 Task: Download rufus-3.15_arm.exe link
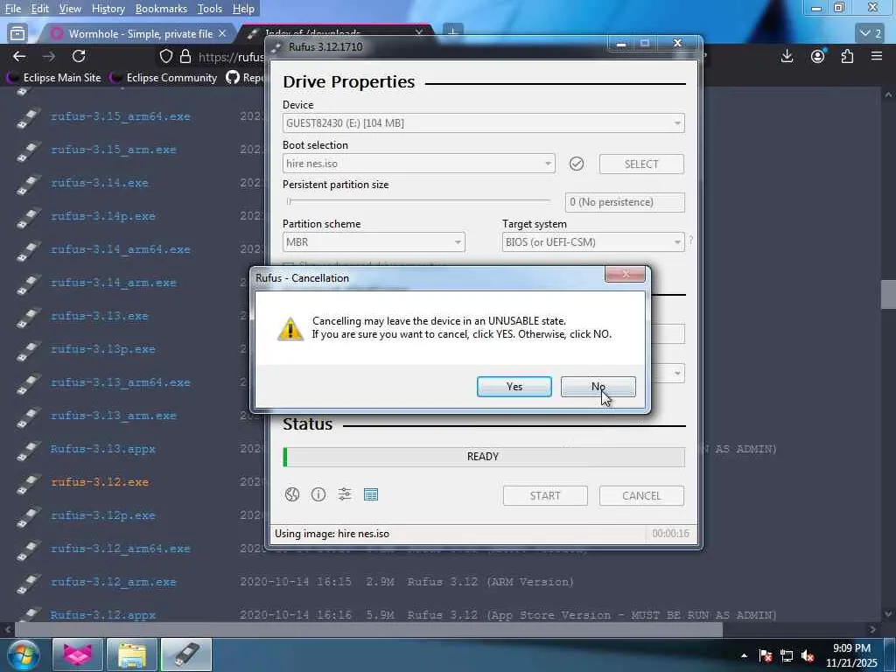tap(114, 150)
